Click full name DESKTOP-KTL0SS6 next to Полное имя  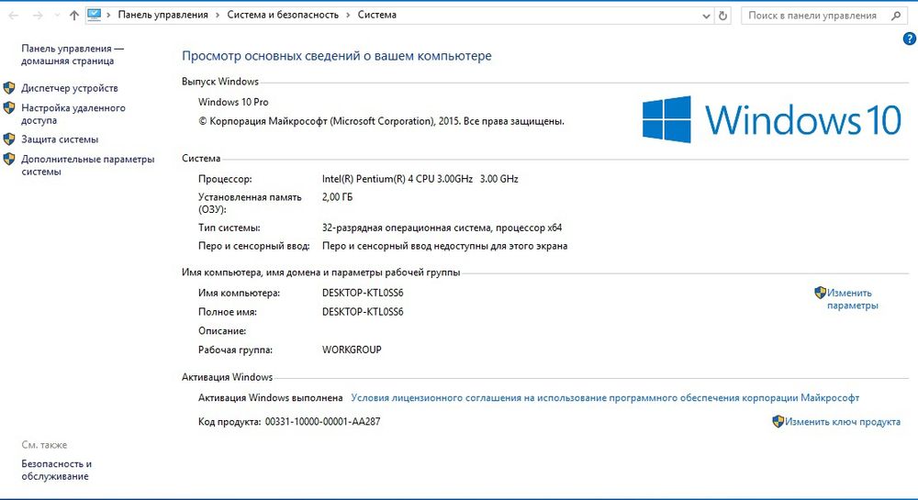click(363, 312)
